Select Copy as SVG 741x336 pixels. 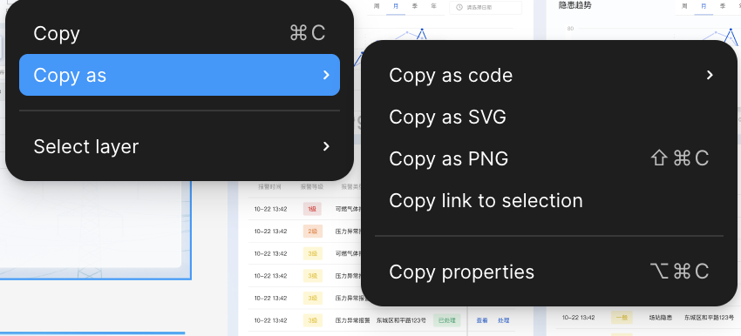pyautogui.click(x=549, y=117)
